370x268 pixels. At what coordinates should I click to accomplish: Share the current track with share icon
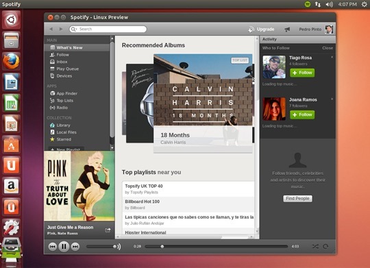click(108, 230)
